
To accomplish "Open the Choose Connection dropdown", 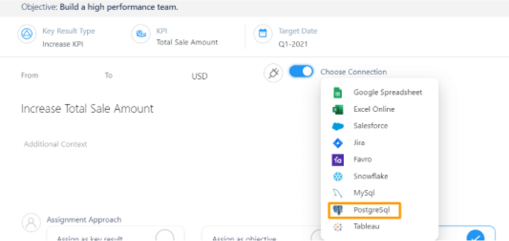I will coord(354,72).
